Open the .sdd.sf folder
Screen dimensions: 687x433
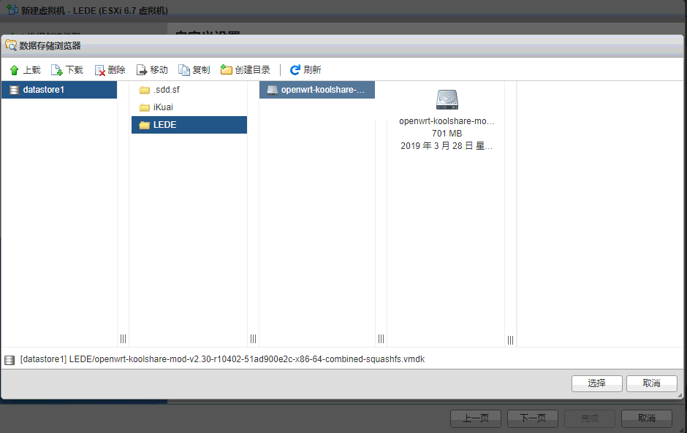click(x=165, y=90)
